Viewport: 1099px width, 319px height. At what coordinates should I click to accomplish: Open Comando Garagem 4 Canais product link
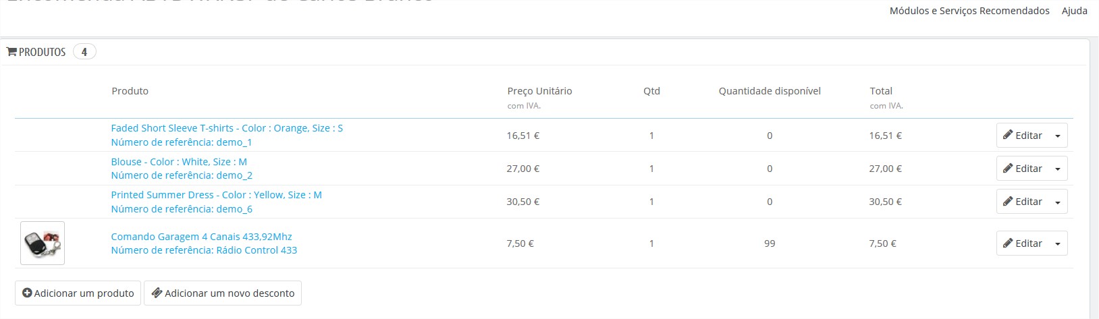click(x=201, y=237)
